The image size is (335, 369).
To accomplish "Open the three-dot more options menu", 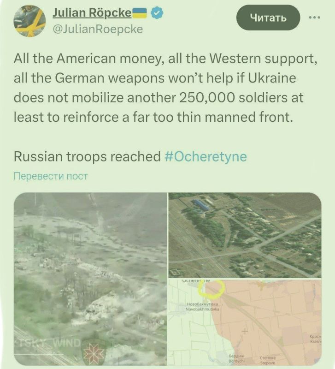I will 314,17.
